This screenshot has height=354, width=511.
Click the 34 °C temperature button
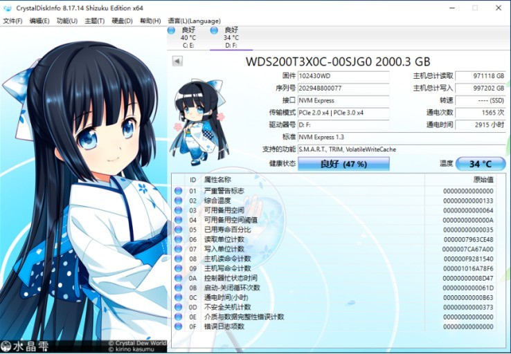coord(481,164)
